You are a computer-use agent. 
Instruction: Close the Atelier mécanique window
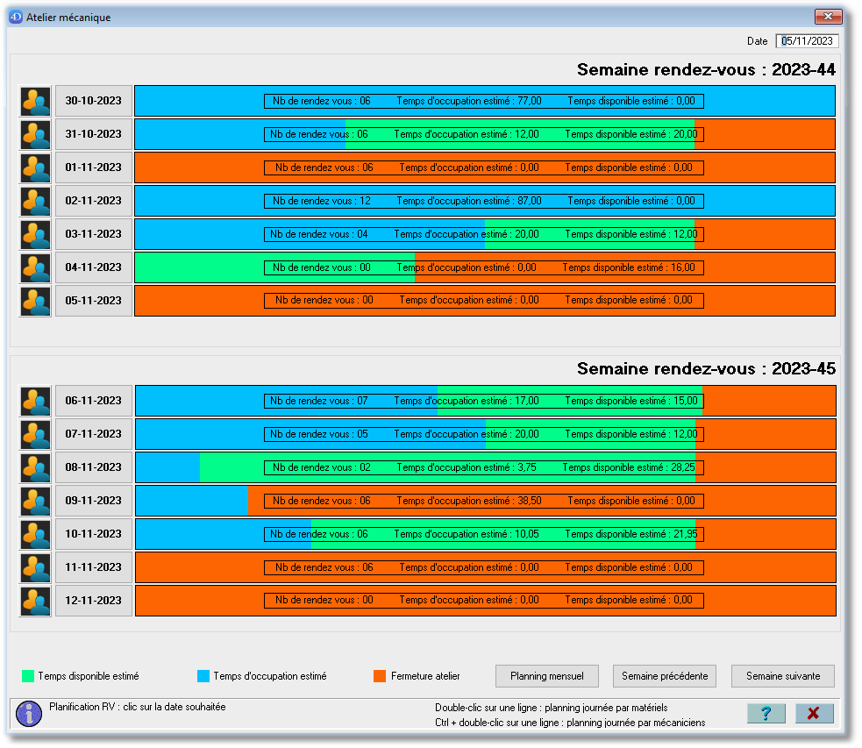click(x=829, y=17)
